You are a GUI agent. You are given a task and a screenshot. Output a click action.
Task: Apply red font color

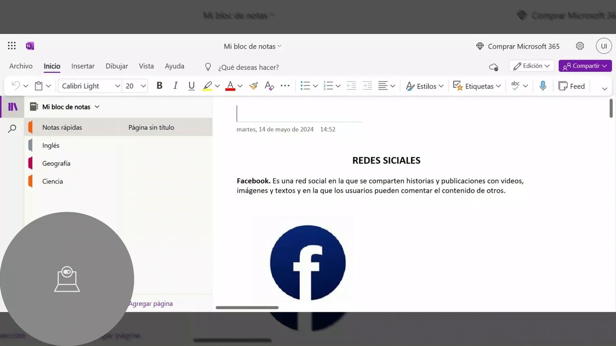tap(230, 86)
